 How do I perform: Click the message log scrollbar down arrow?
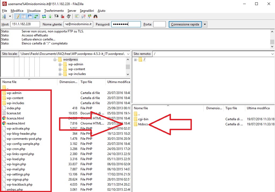(272, 46)
